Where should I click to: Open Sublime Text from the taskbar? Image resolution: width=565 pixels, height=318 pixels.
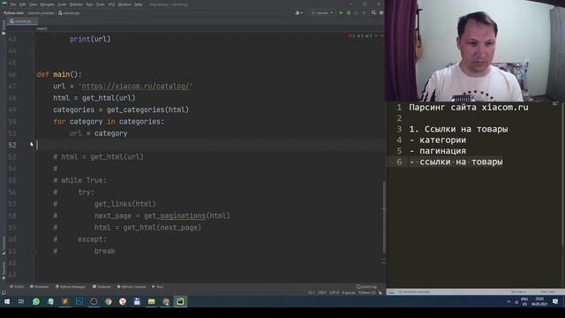click(64, 301)
